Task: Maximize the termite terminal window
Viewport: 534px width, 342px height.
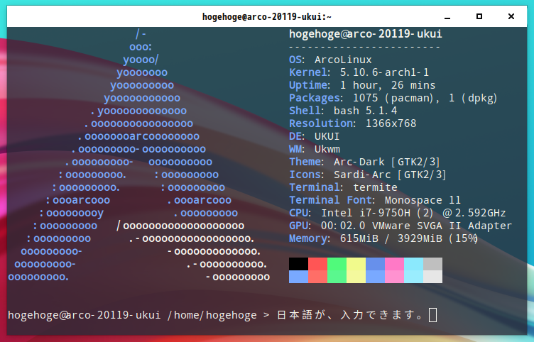Action: 479,16
